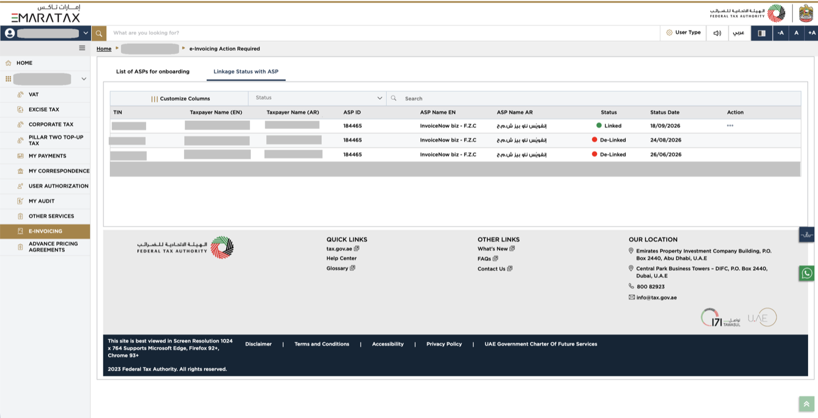Collapse the sidebar hamburger menu
Viewport: 818px width, 418px height.
(x=82, y=48)
